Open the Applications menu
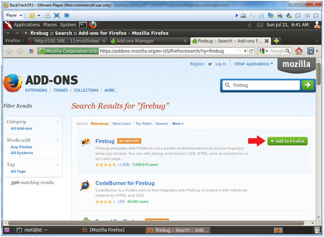Screen dimensions: 324x237 point(27,25)
